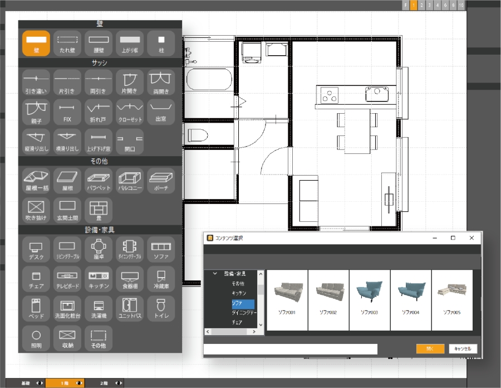Viewport: 501px width, 388px height.
Task: Collapse the 設備・家具 tree node
Action: pos(215,274)
